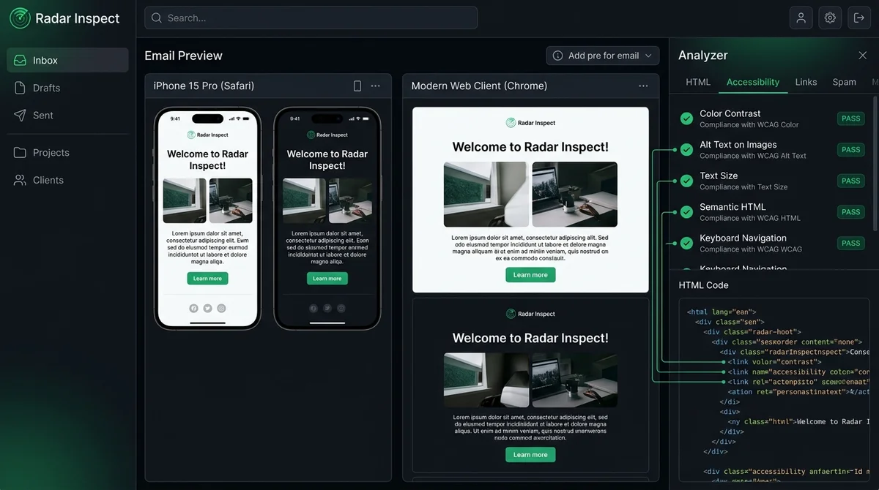Click the Email Preview heading
Screen dimensions: 879x490
click(183, 56)
